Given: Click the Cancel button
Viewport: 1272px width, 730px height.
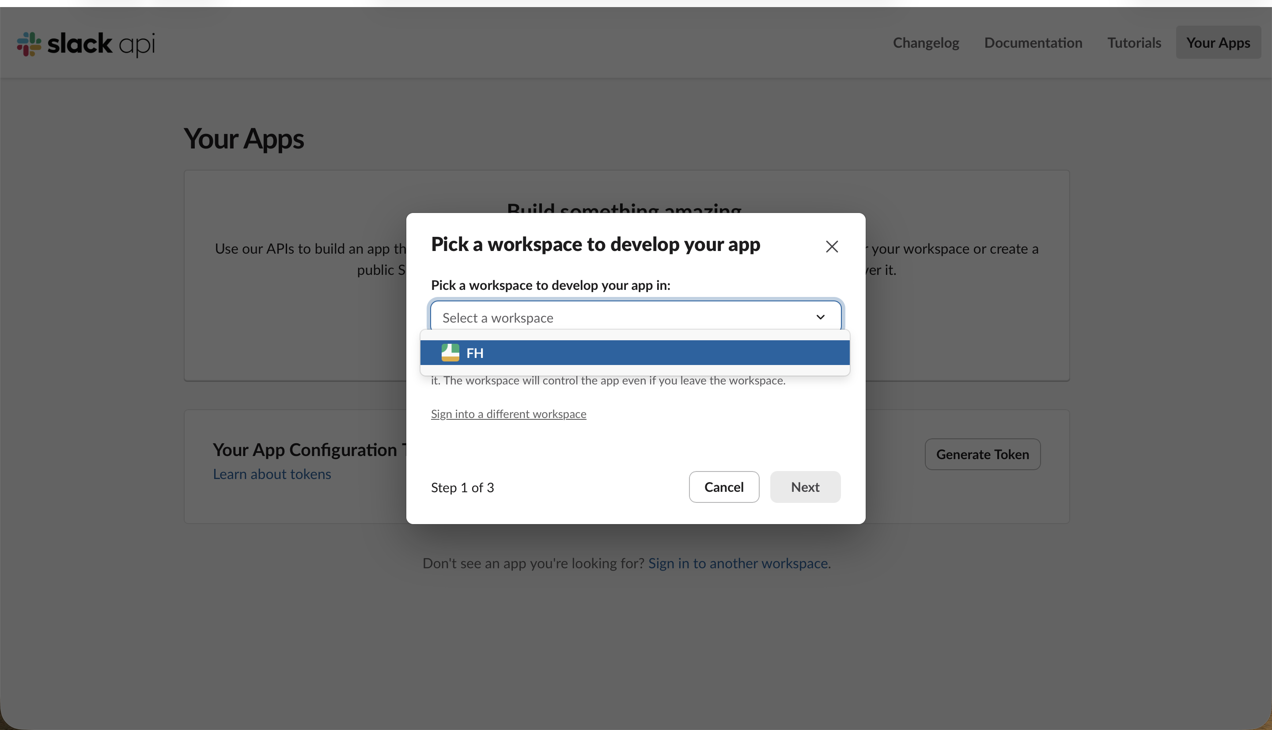Looking at the screenshot, I should point(724,487).
